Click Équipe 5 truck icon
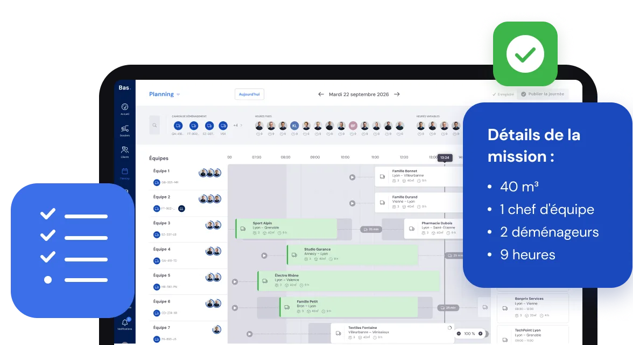This screenshot has height=345, width=633. tap(157, 287)
